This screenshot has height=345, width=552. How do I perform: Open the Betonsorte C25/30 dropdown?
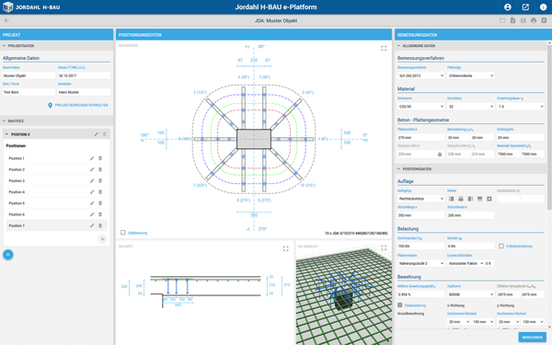pyautogui.click(x=421, y=107)
